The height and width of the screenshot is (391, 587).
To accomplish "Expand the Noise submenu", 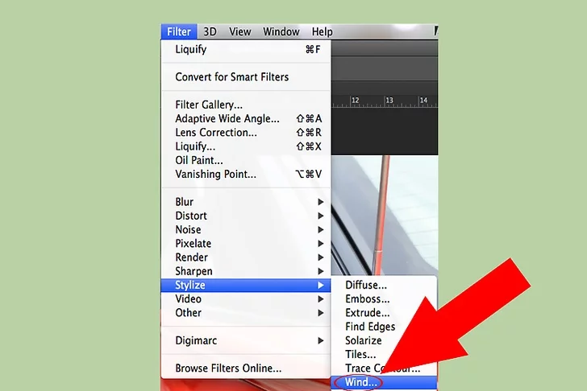I will [x=188, y=229].
